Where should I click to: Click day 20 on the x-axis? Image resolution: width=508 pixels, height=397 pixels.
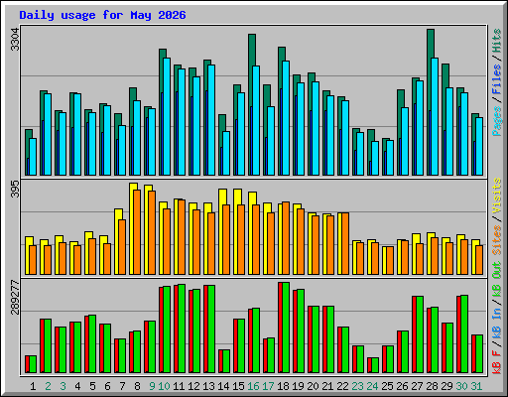[313, 386]
